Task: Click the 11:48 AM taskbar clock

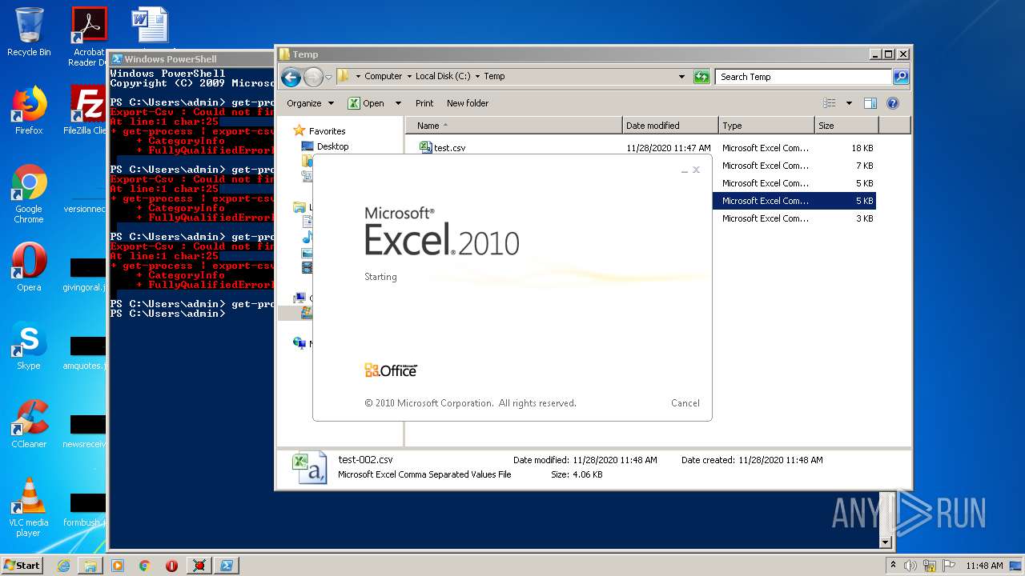Action: point(984,566)
